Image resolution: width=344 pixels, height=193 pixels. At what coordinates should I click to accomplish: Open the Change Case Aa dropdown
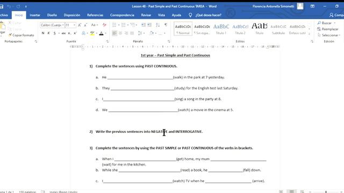tap(95, 25)
